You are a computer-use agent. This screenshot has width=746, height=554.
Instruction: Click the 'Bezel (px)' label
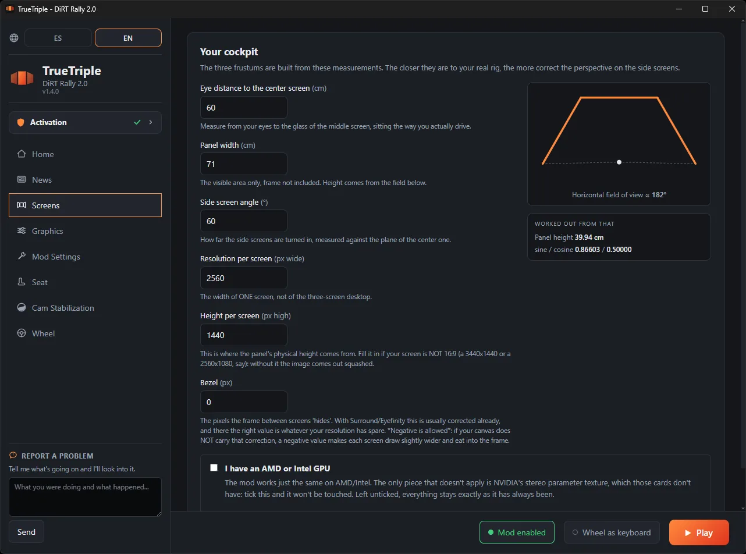[216, 383]
